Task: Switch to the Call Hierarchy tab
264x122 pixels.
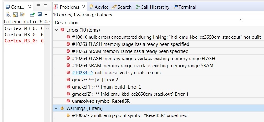Action: pyautogui.click(x=152, y=7)
